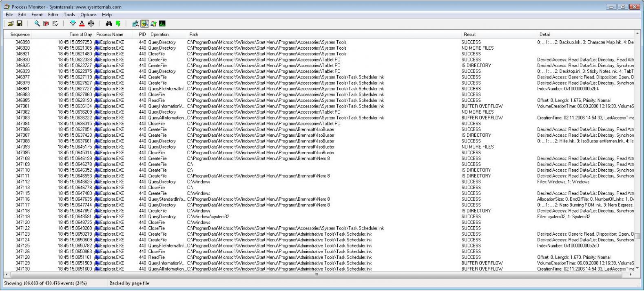644x291 pixels.
Task: Click 'Backed by page file' status text
Action: (129, 283)
